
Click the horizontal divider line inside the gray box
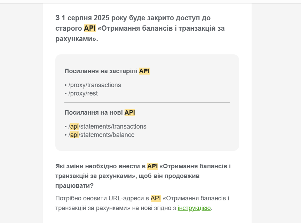tap(147, 103)
